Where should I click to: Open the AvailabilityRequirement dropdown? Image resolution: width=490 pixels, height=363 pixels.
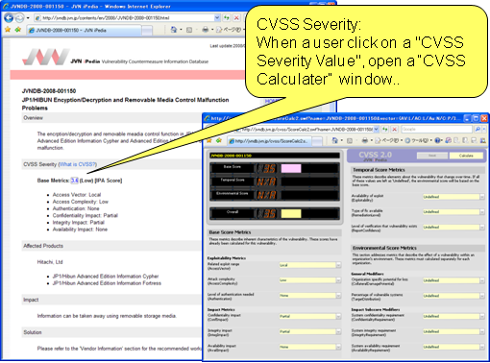(453, 347)
